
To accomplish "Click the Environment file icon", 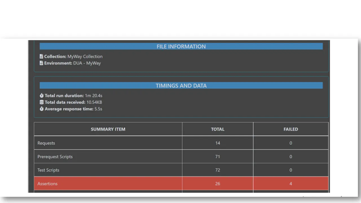I will (x=41, y=63).
